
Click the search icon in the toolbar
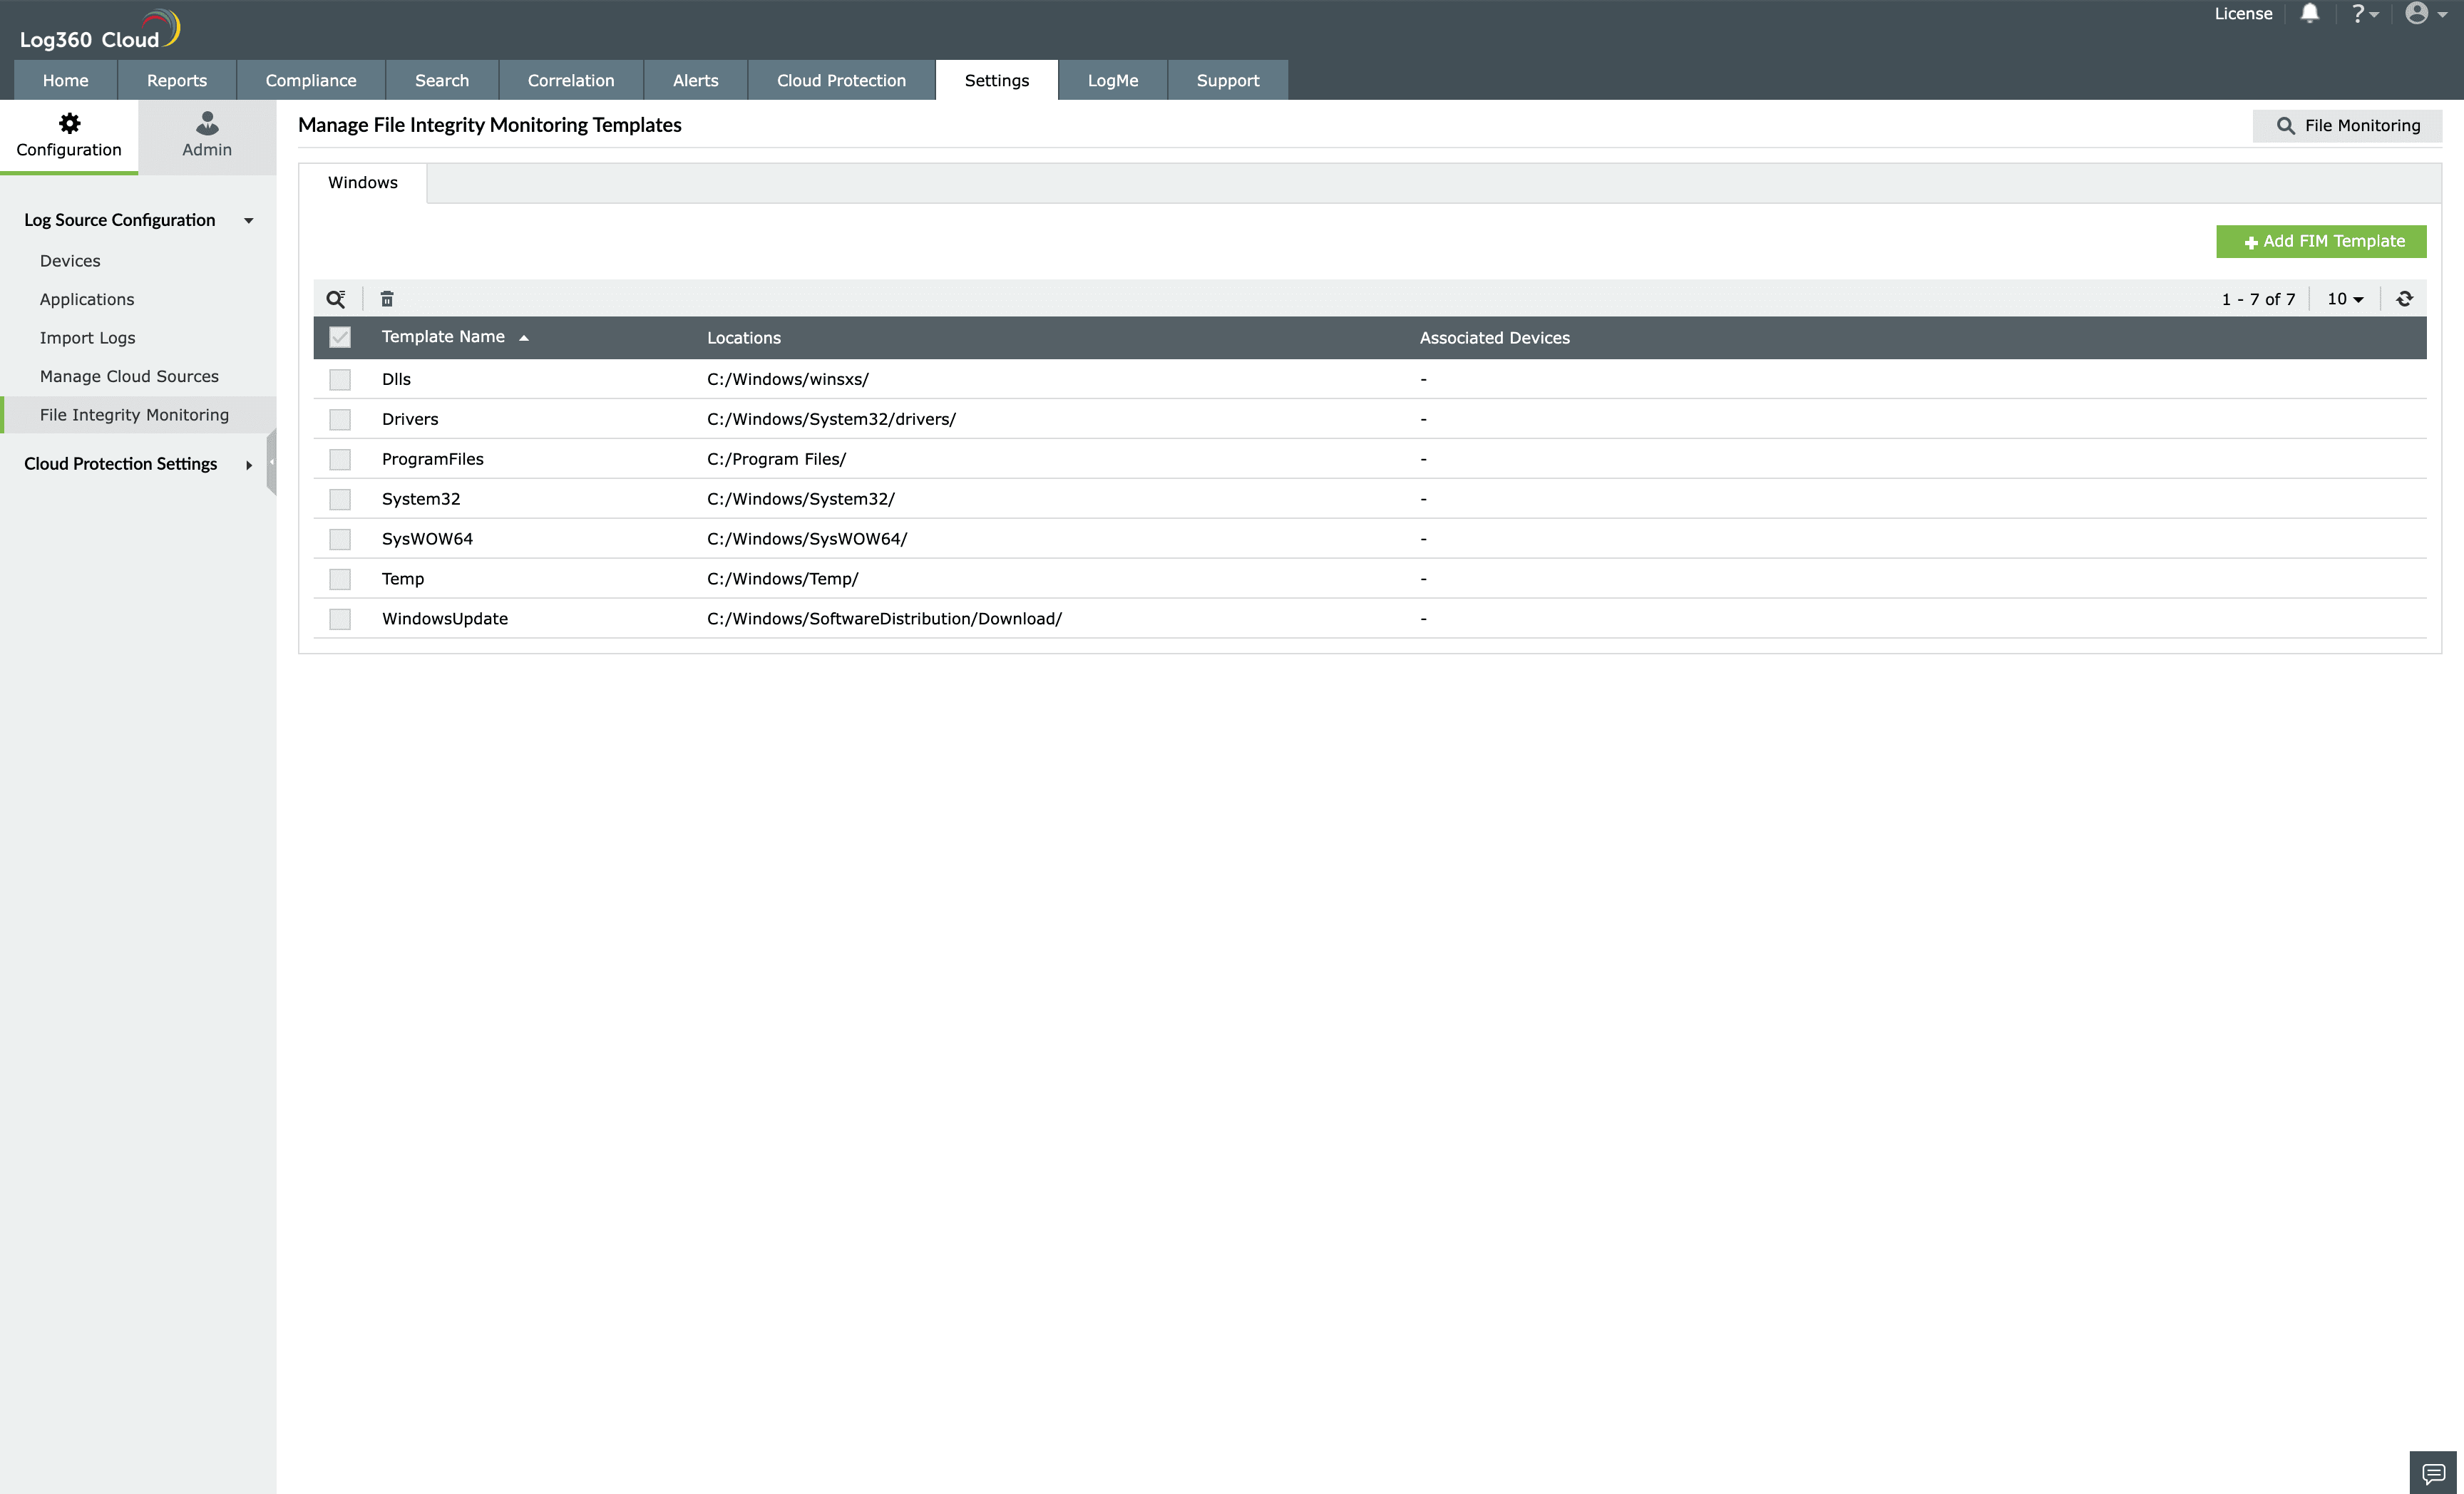tap(336, 297)
